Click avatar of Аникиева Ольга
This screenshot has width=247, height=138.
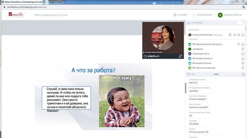pos(189,54)
